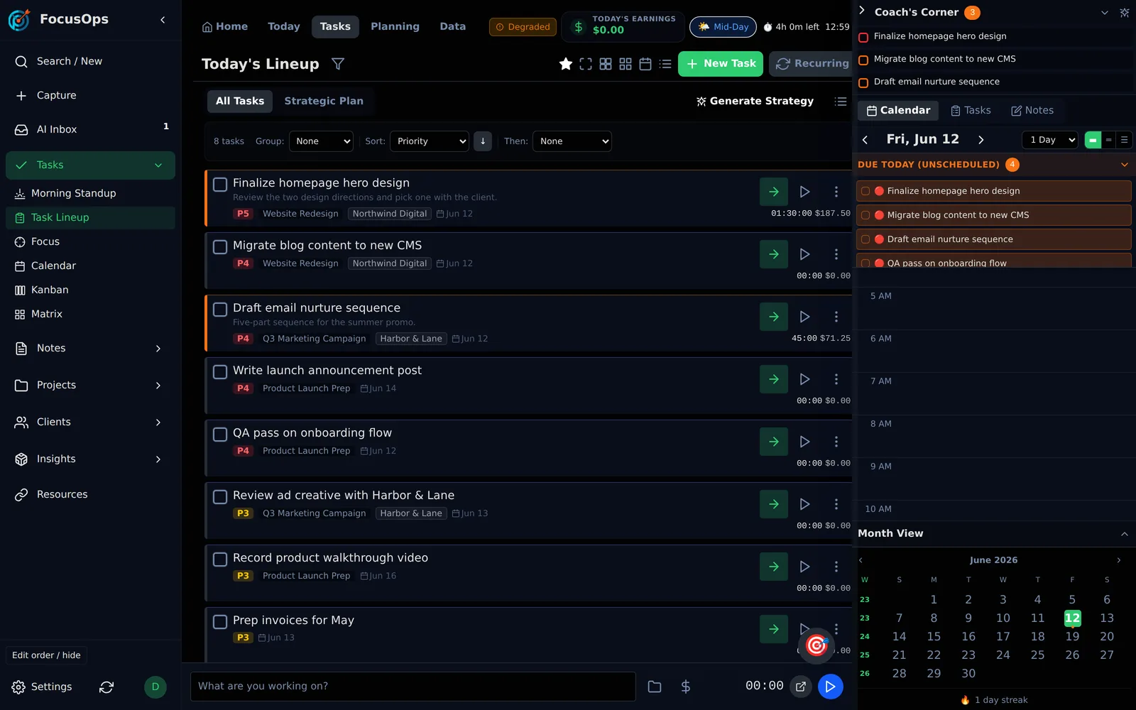This screenshot has width=1136, height=710.
Task: Go to previous day in calendar panel
Action: pos(865,140)
